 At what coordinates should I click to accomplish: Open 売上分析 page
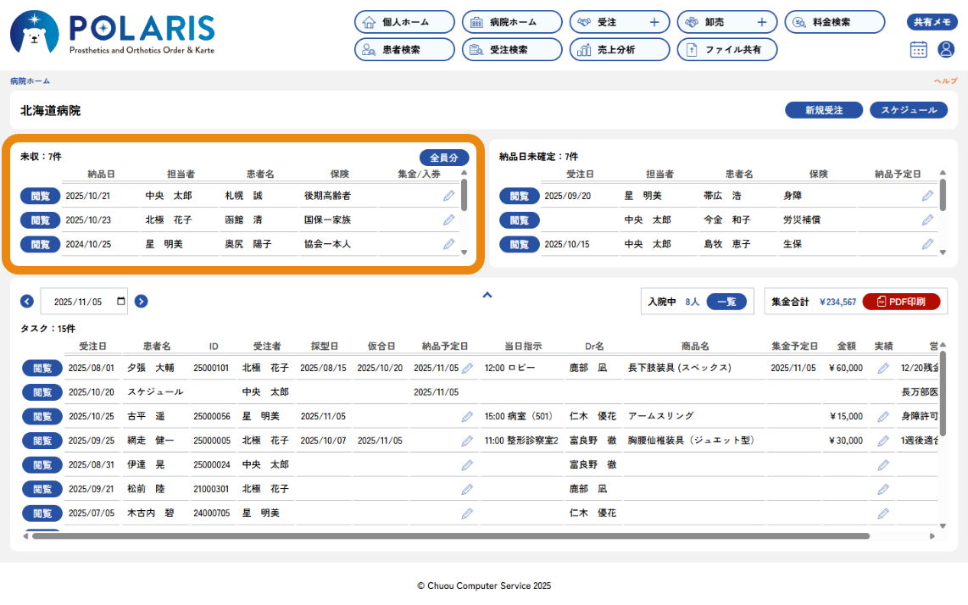tap(619, 50)
